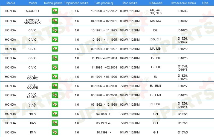This screenshot has width=214, height=137.
Task: Click the CIVIC CRX model name
Action: tap(32, 105)
